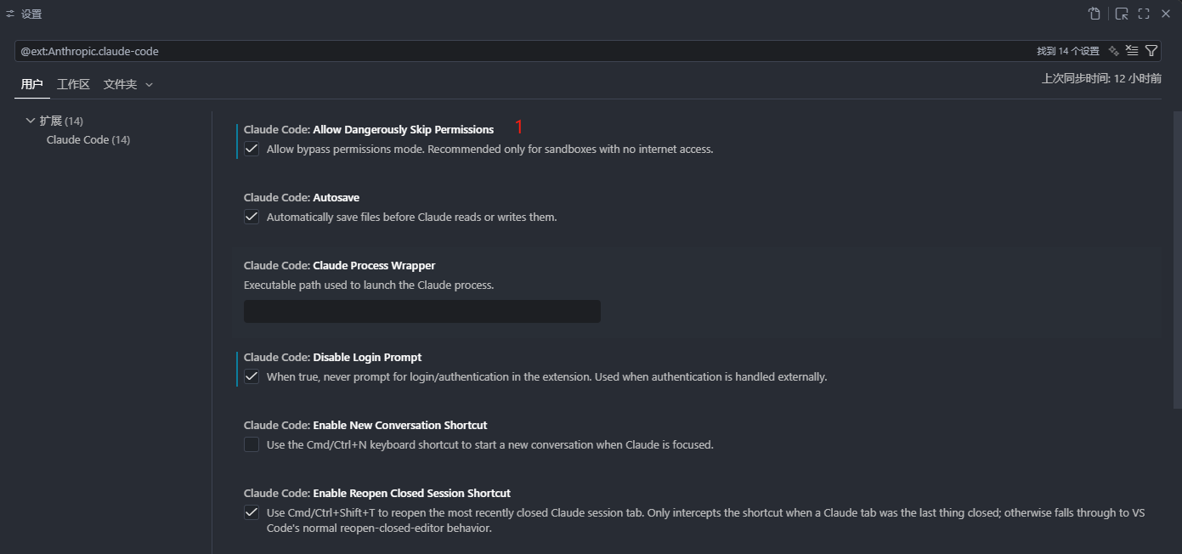Open the settings filter funnel icon

click(1151, 51)
